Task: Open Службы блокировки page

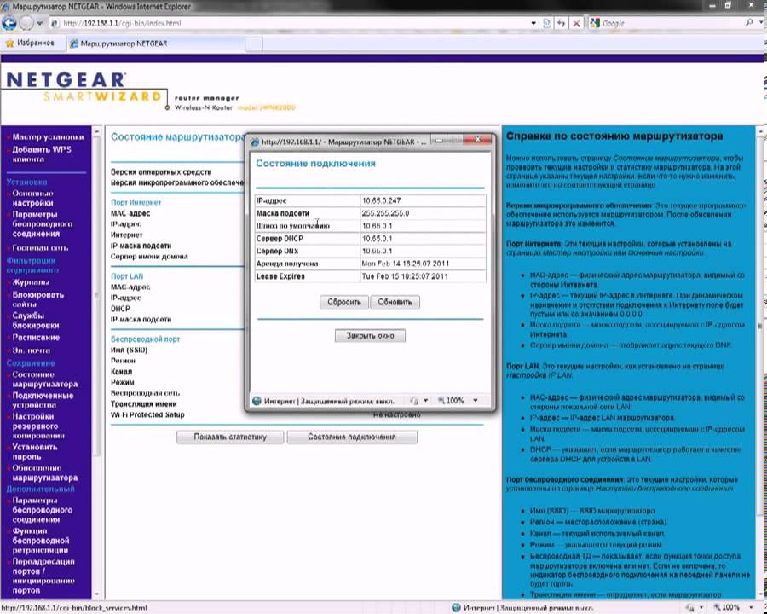Action: (x=36, y=321)
